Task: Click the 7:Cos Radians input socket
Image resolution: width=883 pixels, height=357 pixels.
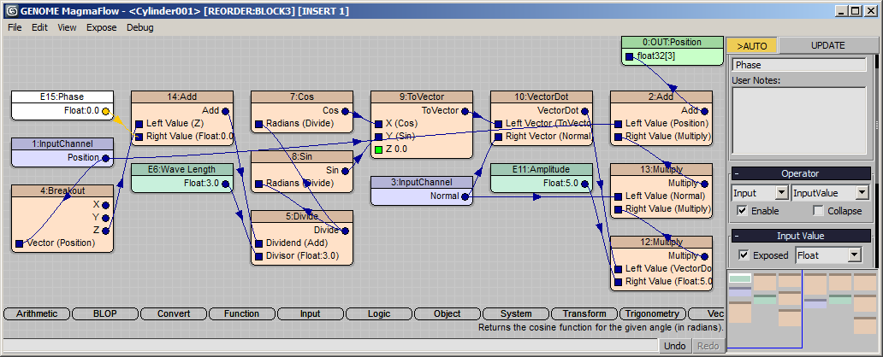Action: coord(258,124)
